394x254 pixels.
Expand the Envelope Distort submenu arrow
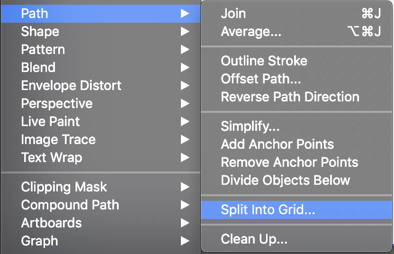pyautogui.click(x=185, y=86)
